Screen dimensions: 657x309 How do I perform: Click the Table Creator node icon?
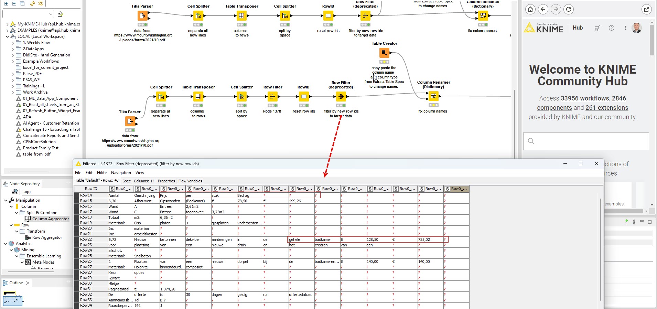(x=384, y=53)
